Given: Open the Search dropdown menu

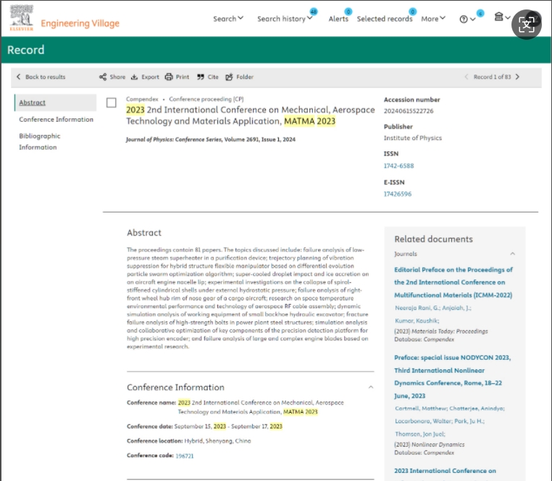Looking at the screenshot, I should click(228, 19).
